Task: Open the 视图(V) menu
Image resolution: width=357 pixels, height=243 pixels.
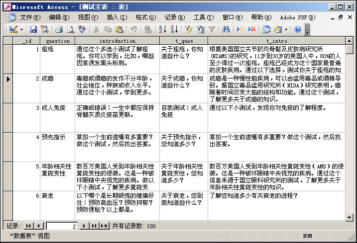Action: point(88,17)
